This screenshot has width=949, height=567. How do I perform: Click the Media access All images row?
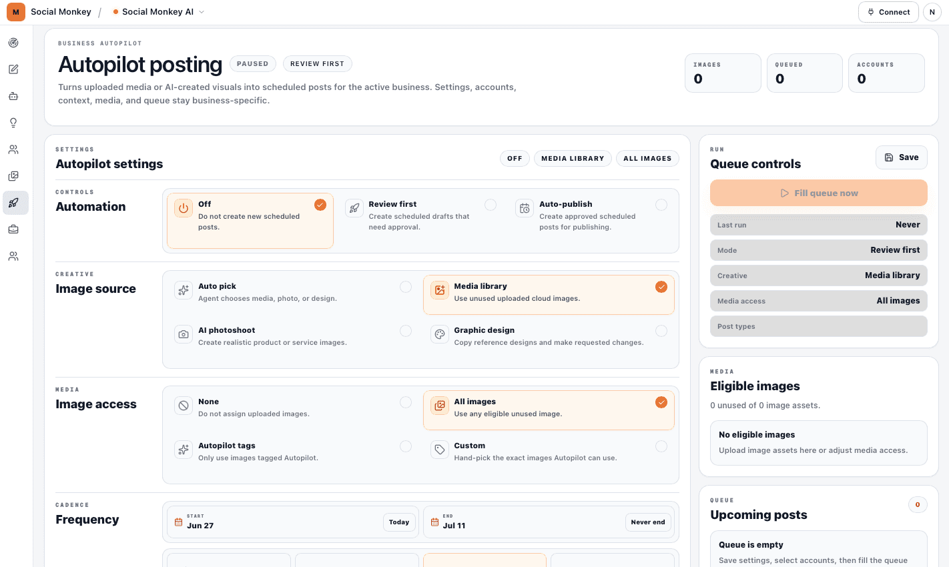point(819,301)
